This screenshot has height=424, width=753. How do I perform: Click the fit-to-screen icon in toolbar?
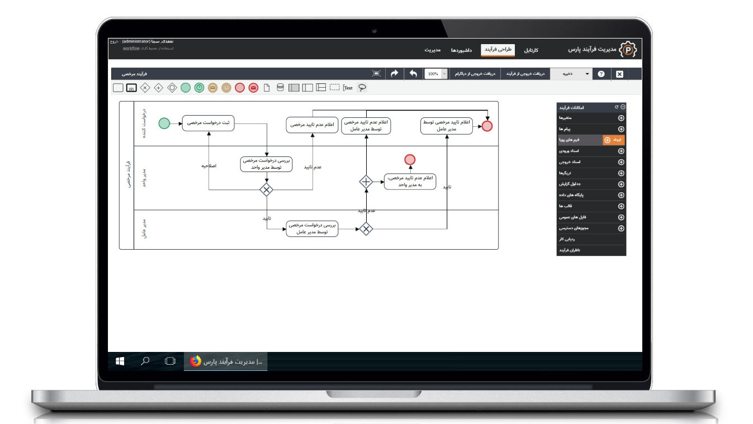tap(376, 74)
